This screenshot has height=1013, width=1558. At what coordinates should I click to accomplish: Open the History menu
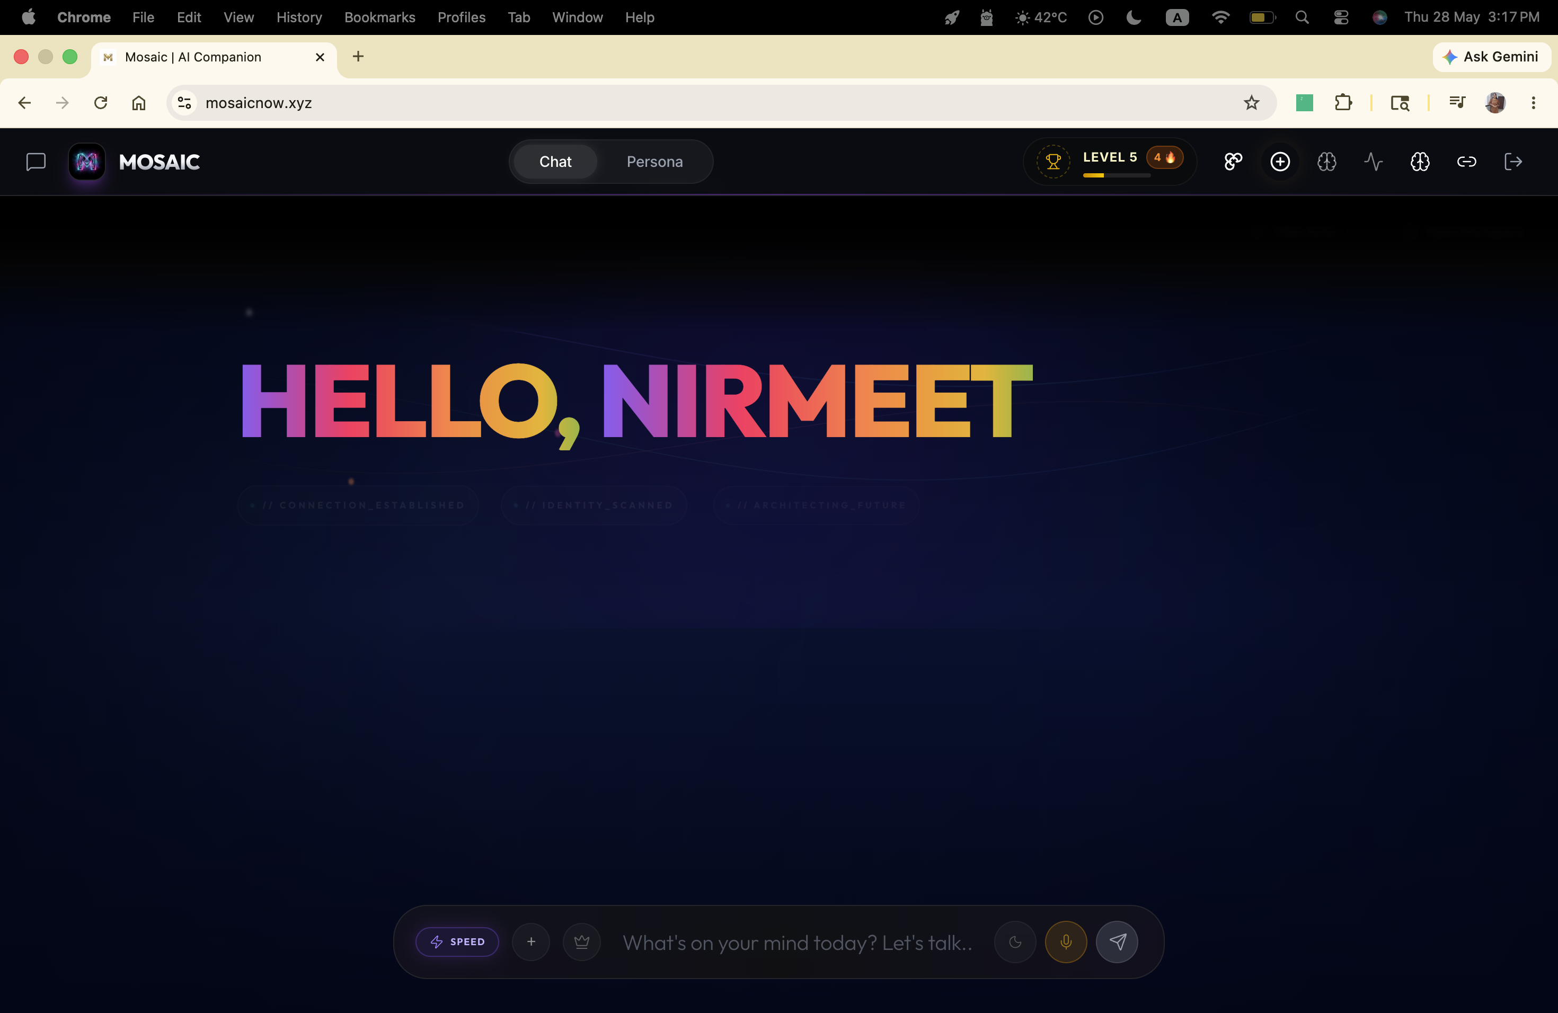pyautogui.click(x=299, y=17)
